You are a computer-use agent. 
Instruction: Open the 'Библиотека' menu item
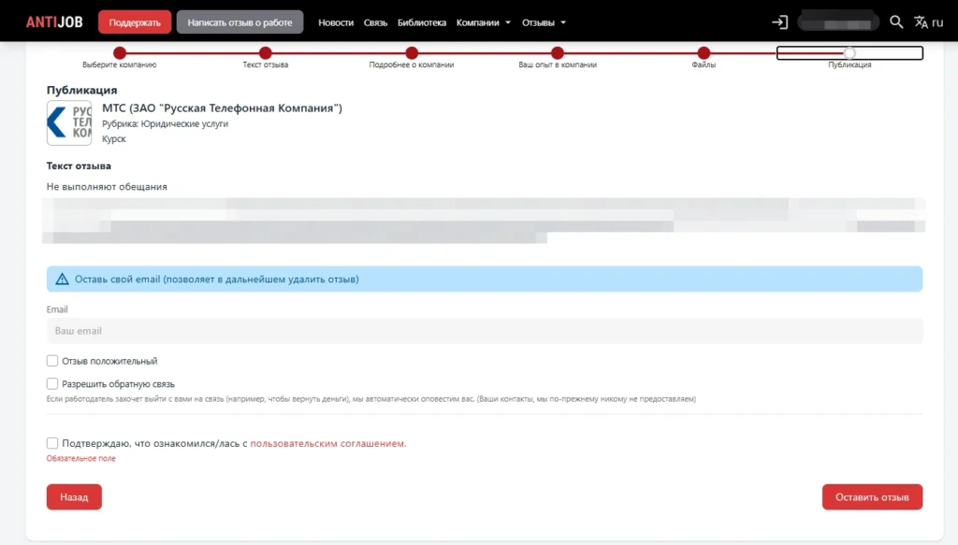(422, 22)
